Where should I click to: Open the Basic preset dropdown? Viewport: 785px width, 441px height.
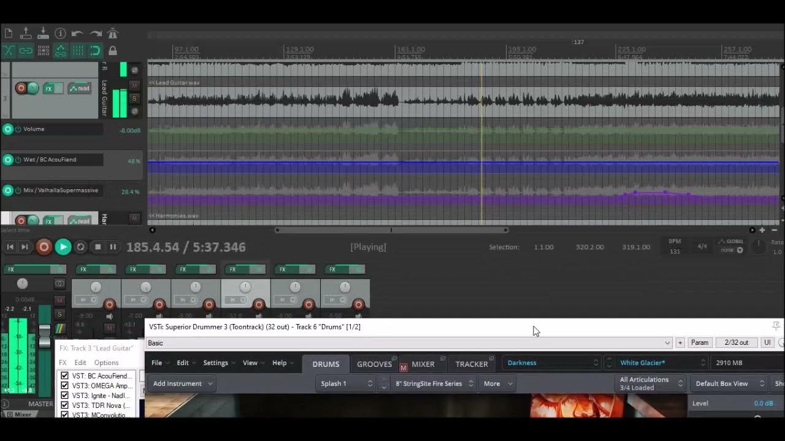point(409,343)
